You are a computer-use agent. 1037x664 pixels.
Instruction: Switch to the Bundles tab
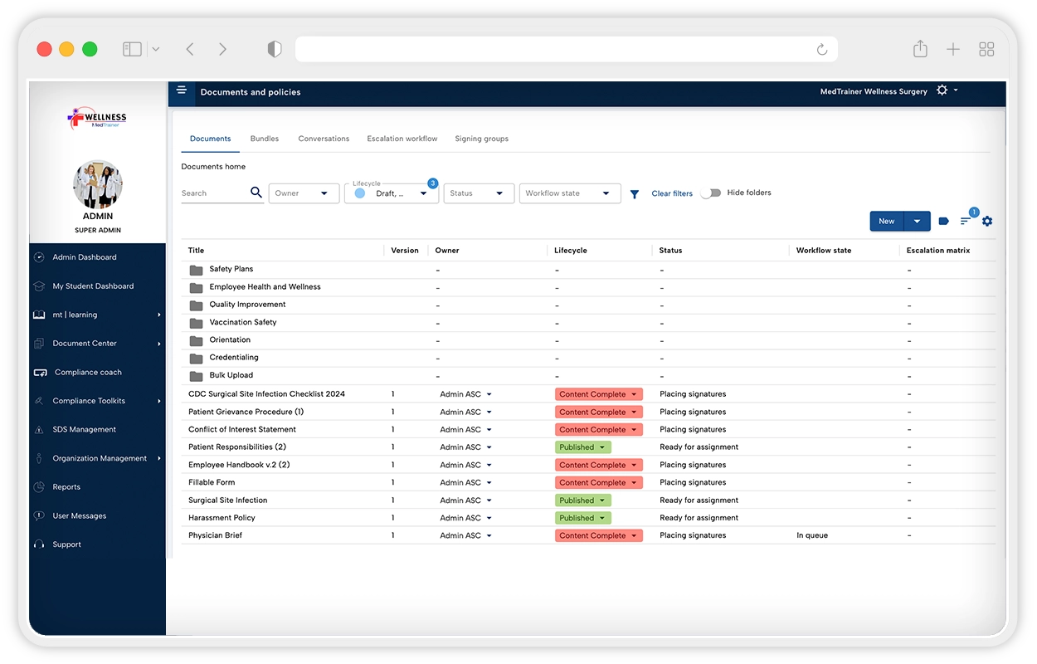coord(265,139)
